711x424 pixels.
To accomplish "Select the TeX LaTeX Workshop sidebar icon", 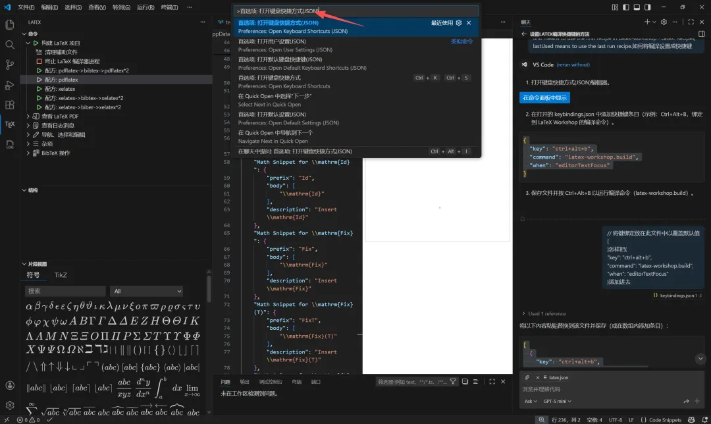I will pyautogui.click(x=9, y=124).
